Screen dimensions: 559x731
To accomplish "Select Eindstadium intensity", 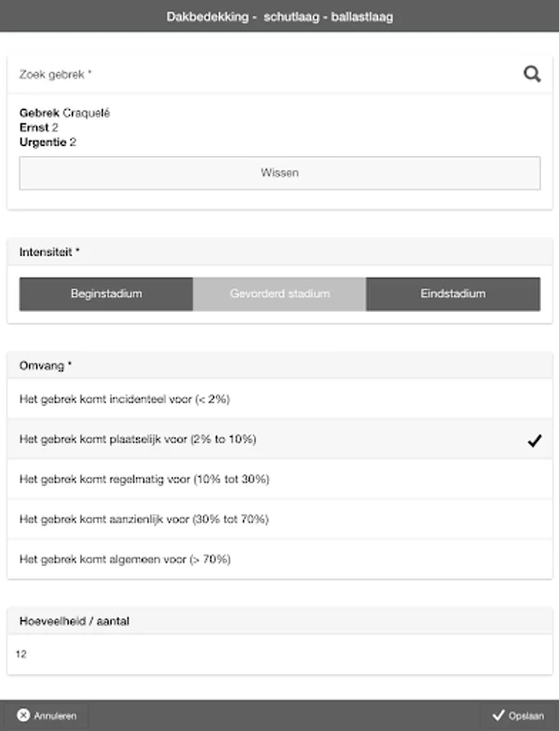I will 453,294.
